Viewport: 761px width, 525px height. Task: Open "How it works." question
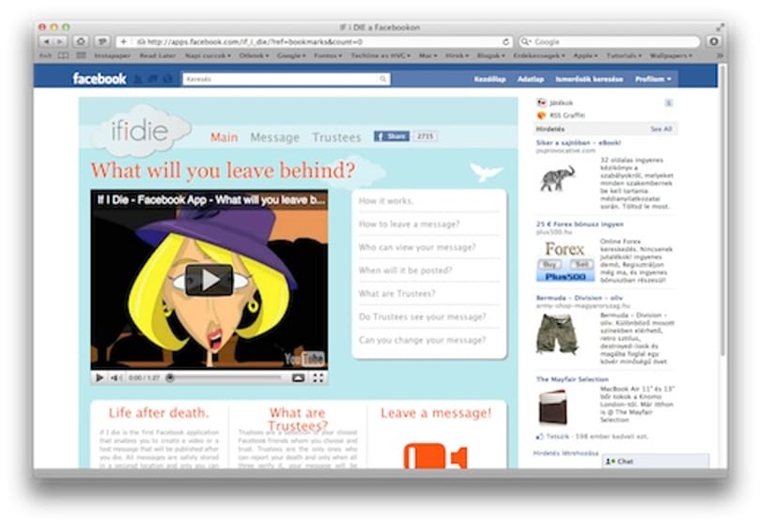[x=386, y=200]
